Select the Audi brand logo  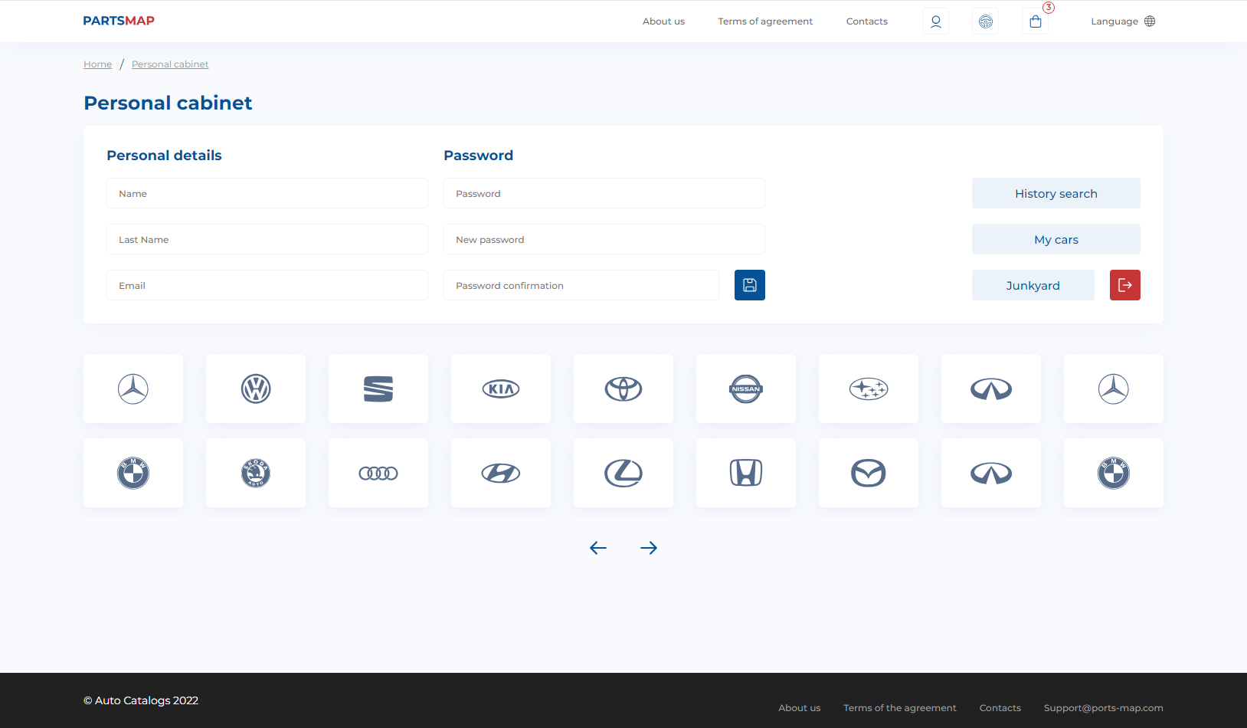[378, 473]
